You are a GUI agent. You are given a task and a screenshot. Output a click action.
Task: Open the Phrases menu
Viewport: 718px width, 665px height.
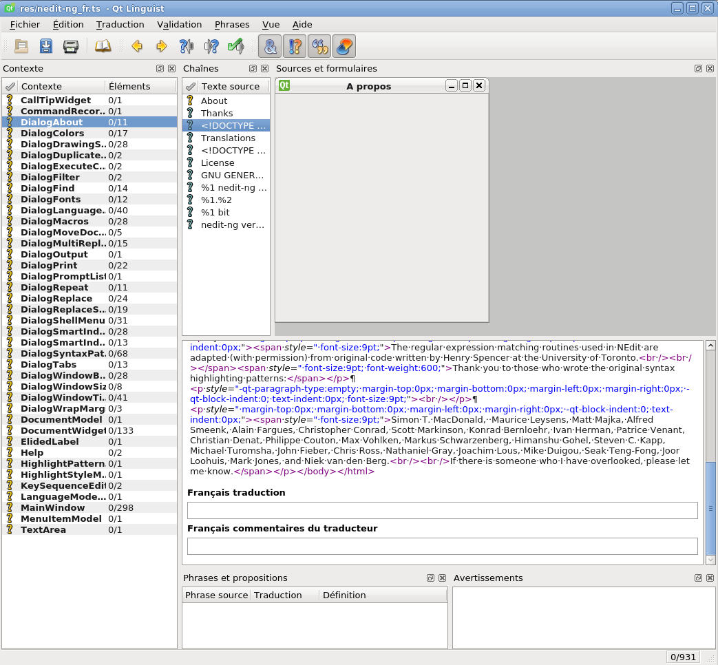coord(232,25)
